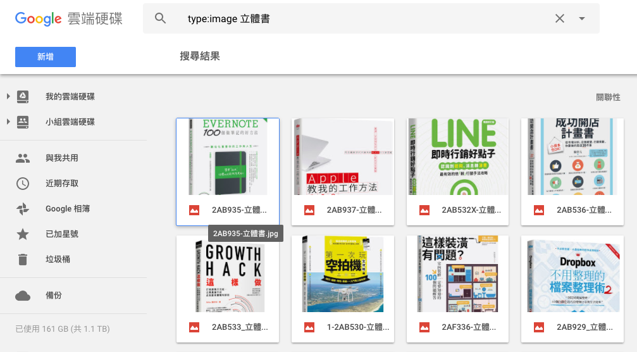Screen dimensions: 637x352
Task: Open 小組雲端硬碟
Action: pyautogui.click(x=70, y=122)
